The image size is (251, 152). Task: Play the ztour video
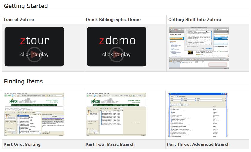click(x=34, y=46)
